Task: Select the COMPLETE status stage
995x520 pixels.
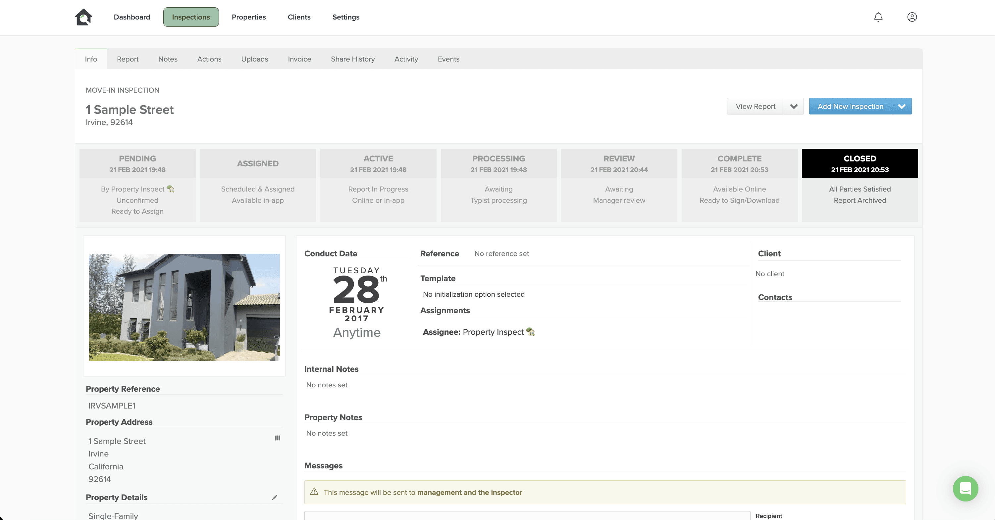Action: tap(739, 163)
